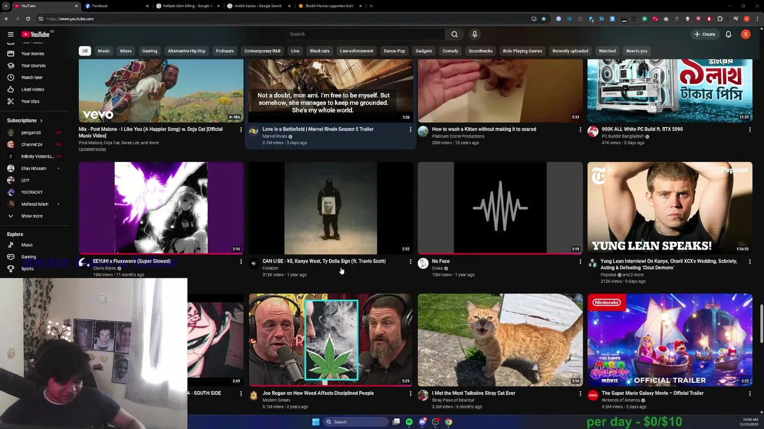Screen dimensions: 764x429
Task: Open options for Marvel Rivals trailer video
Action: (410, 129)
